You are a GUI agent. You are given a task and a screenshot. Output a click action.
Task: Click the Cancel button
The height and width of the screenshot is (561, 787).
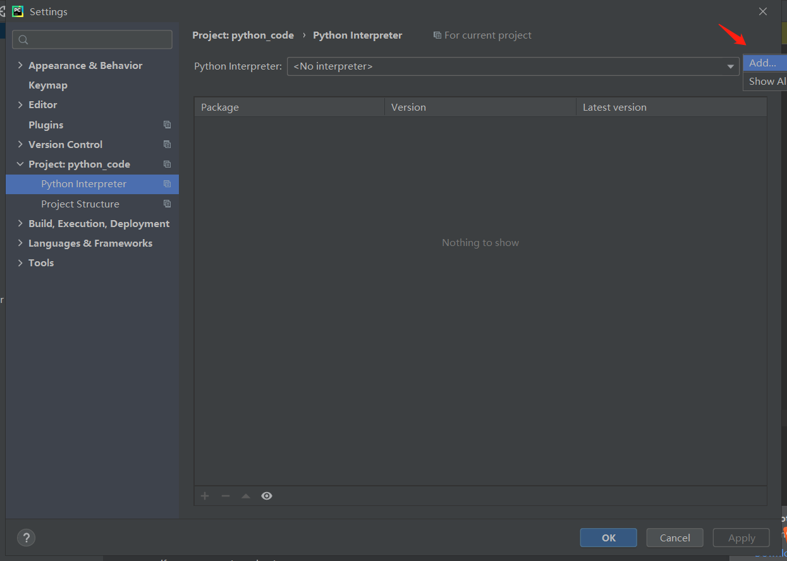click(675, 538)
